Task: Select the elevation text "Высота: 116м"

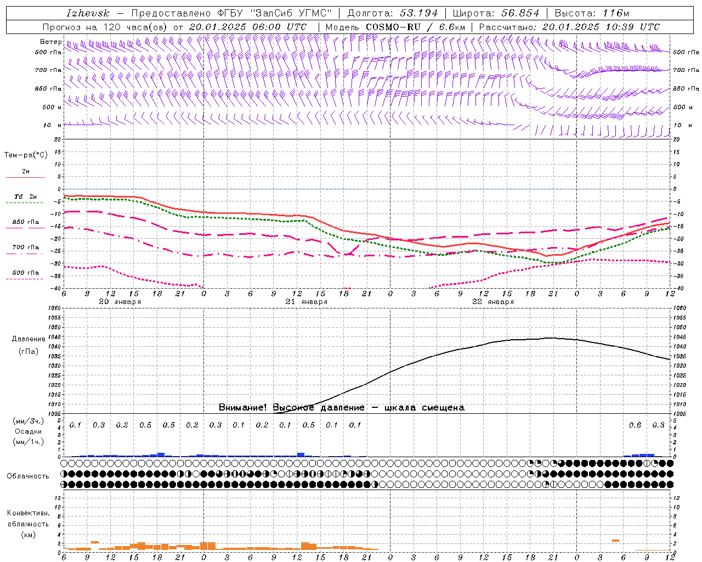Action: pyautogui.click(x=592, y=13)
